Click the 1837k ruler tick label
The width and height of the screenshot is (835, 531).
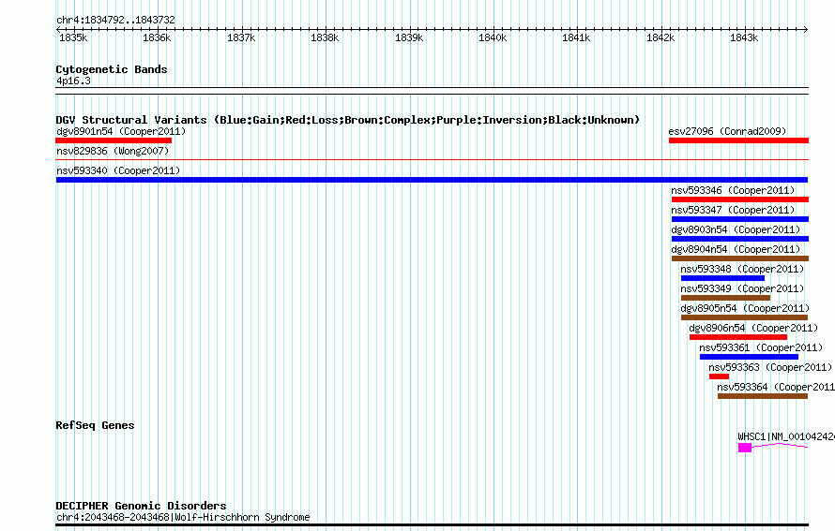pyautogui.click(x=241, y=37)
